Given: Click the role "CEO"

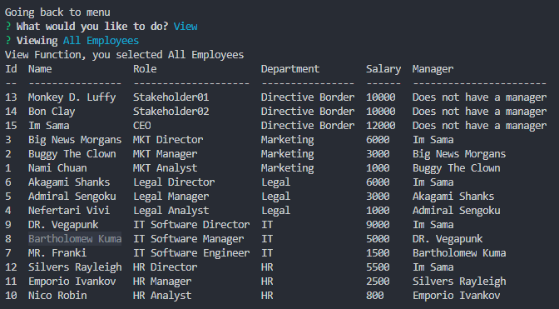Looking at the screenshot, I should point(142,126).
